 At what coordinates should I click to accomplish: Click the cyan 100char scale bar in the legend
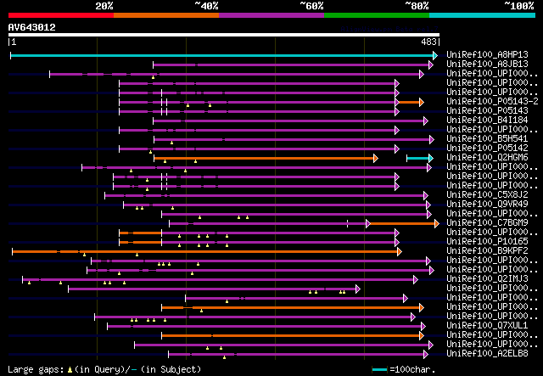(x=379, y=370)
